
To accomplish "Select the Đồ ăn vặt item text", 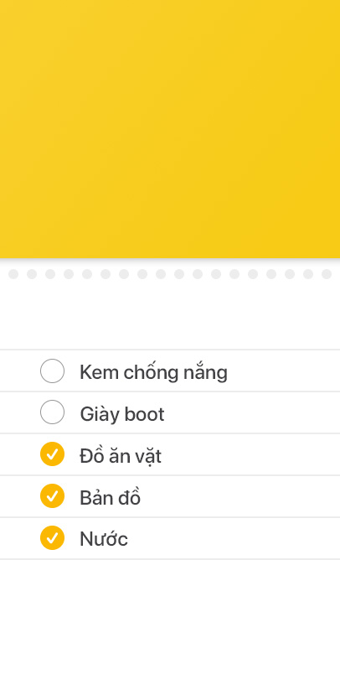I will pyautogui.click(x=121, y=455).
